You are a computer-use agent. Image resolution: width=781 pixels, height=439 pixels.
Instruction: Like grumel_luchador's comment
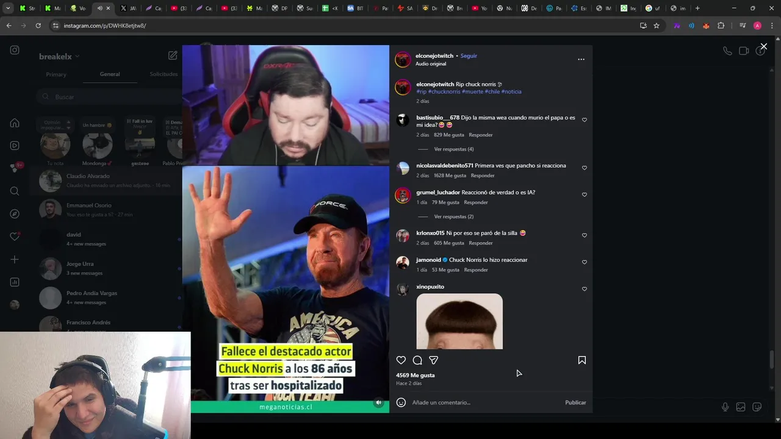pyautogui.click(x=585, y=195)
